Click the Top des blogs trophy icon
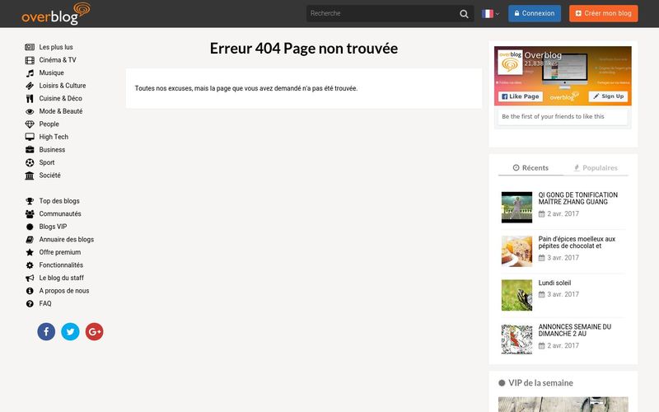Image resolution: width=659 pixels, height=412 pixels. (x=30, y=201)
